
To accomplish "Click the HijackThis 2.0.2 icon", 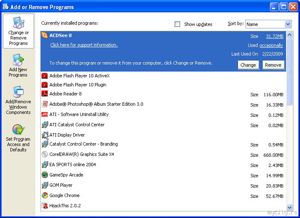I will (45, 206).
